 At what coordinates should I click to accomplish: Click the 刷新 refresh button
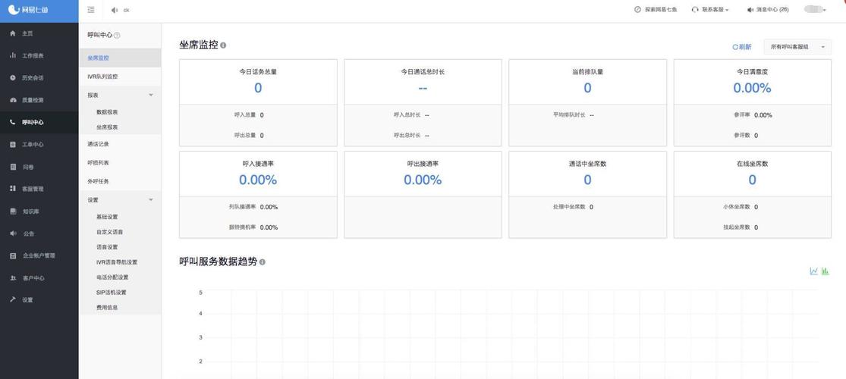point(742,47)
